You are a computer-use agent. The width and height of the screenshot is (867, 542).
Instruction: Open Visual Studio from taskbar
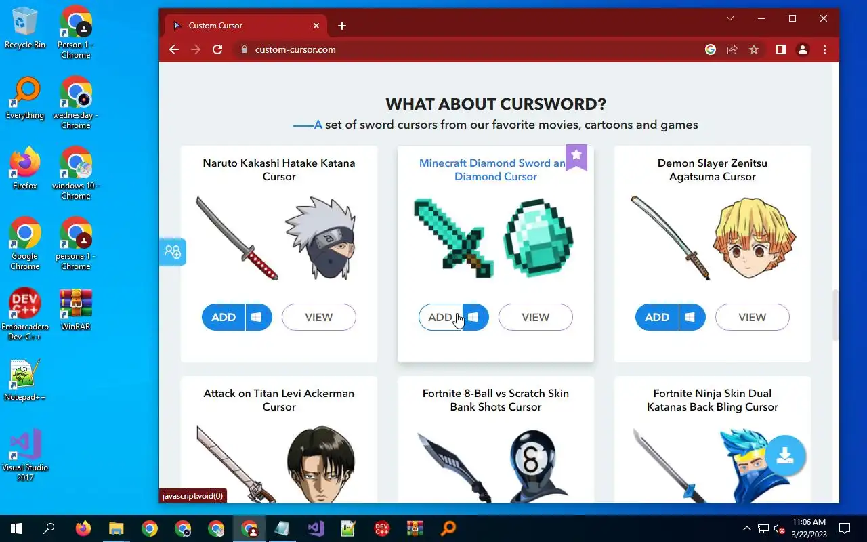pyautogui.click(x=315, y=528)
